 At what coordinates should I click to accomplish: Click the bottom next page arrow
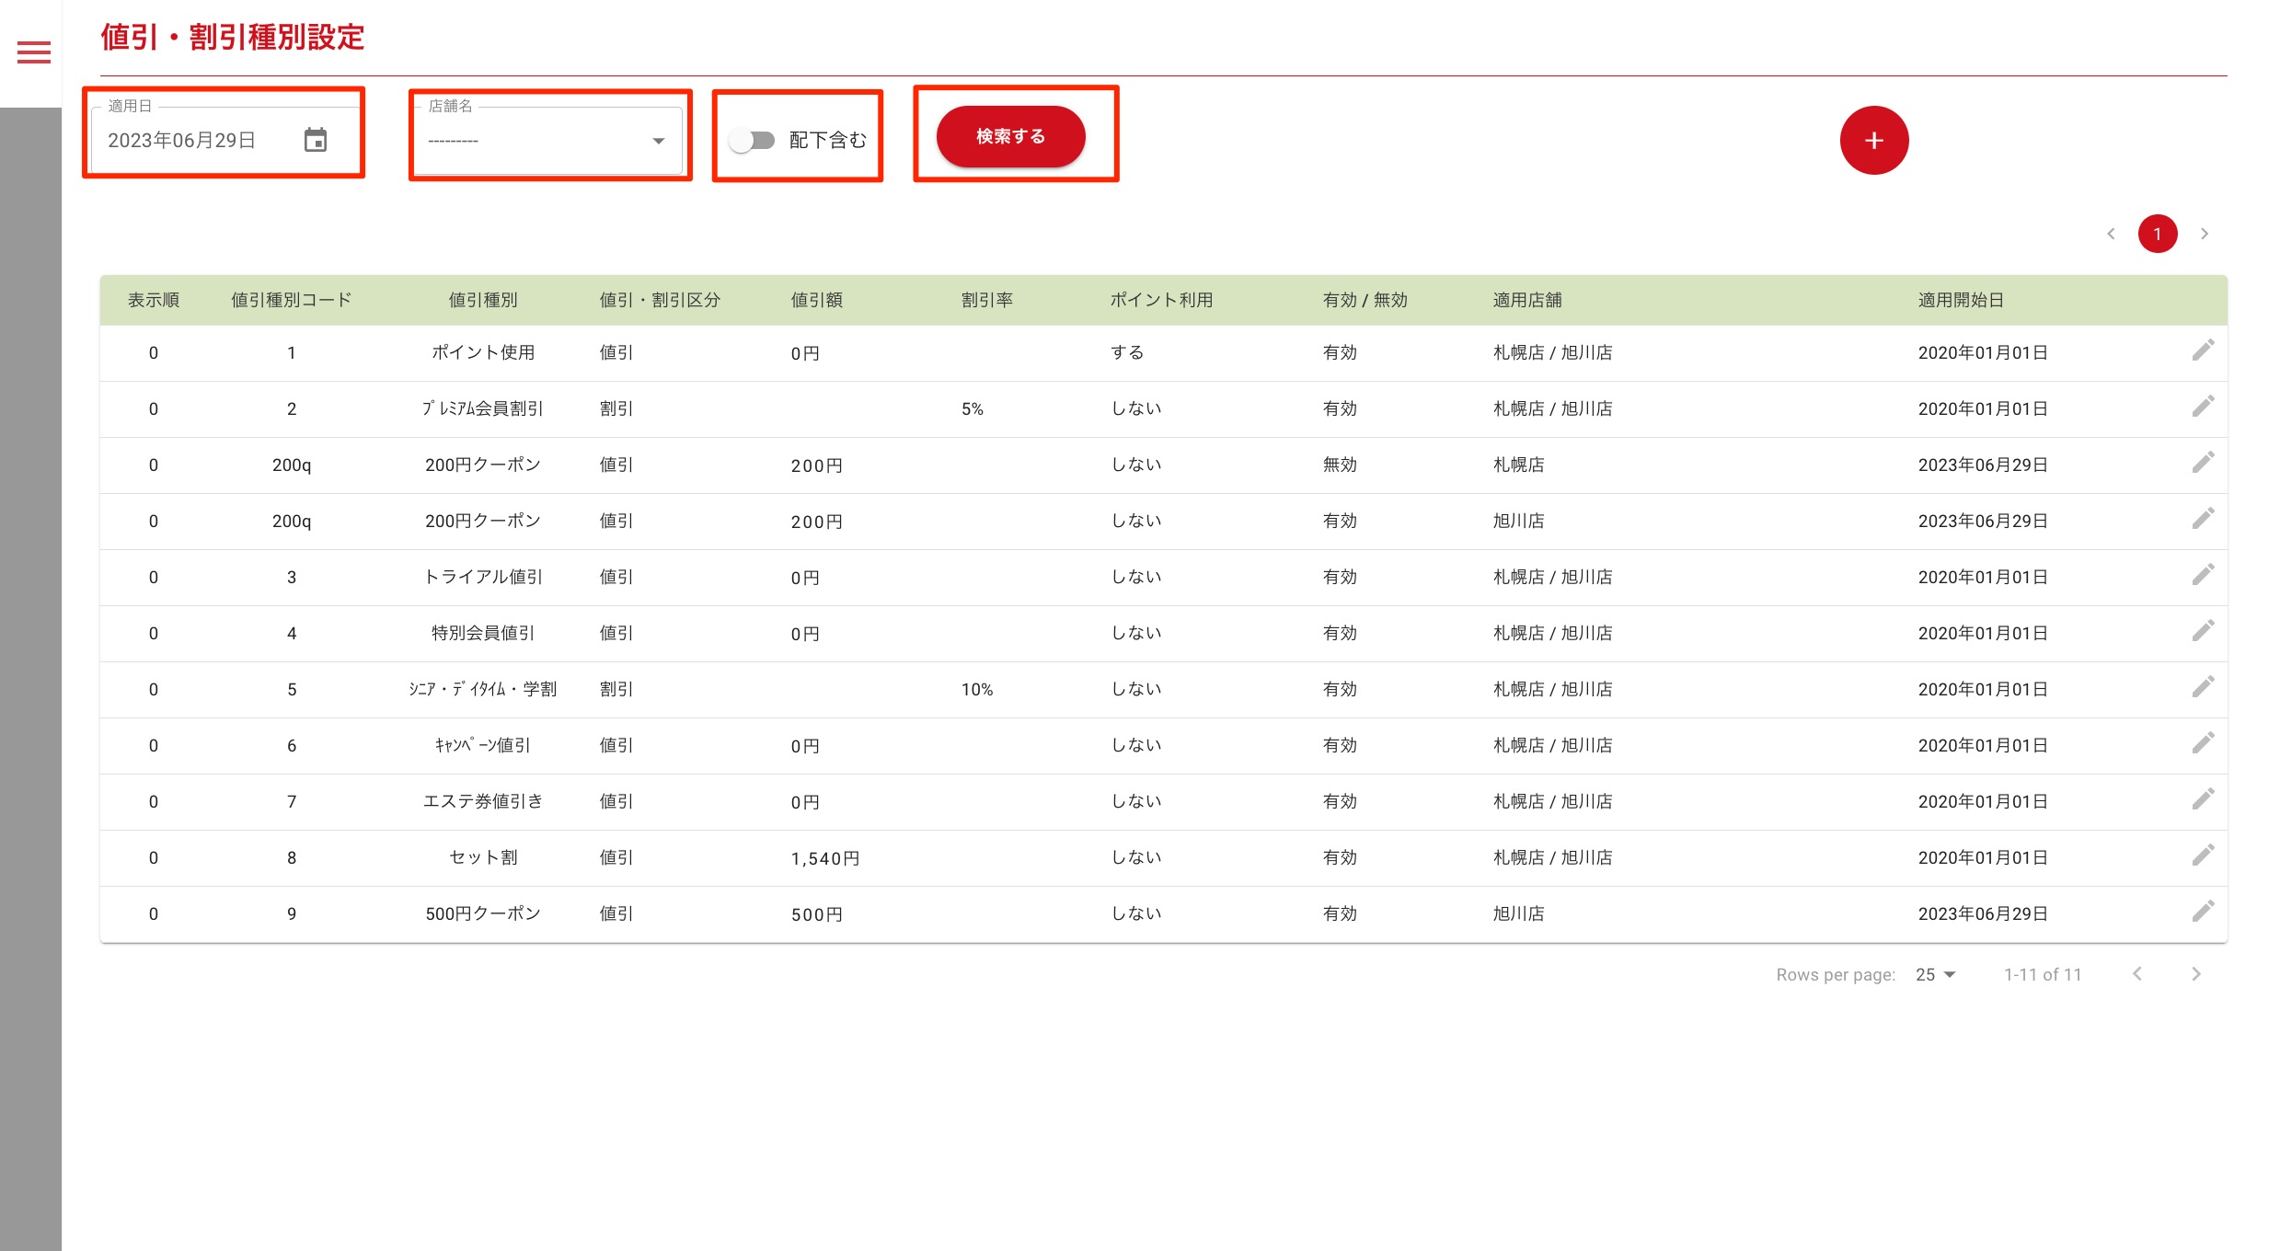[2196, 974]
